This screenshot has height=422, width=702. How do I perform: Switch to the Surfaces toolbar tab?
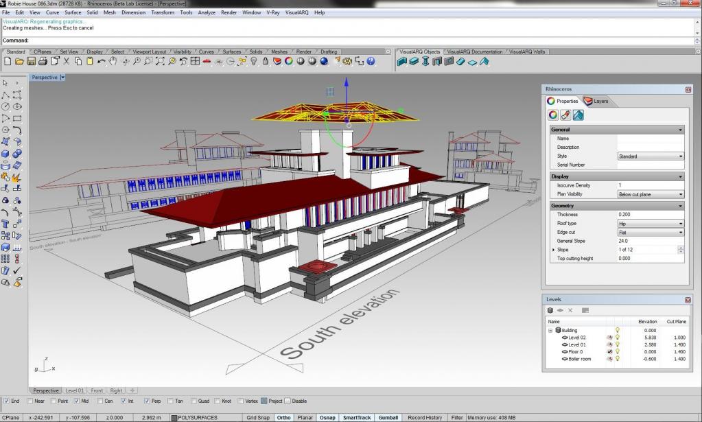point(232,51)
